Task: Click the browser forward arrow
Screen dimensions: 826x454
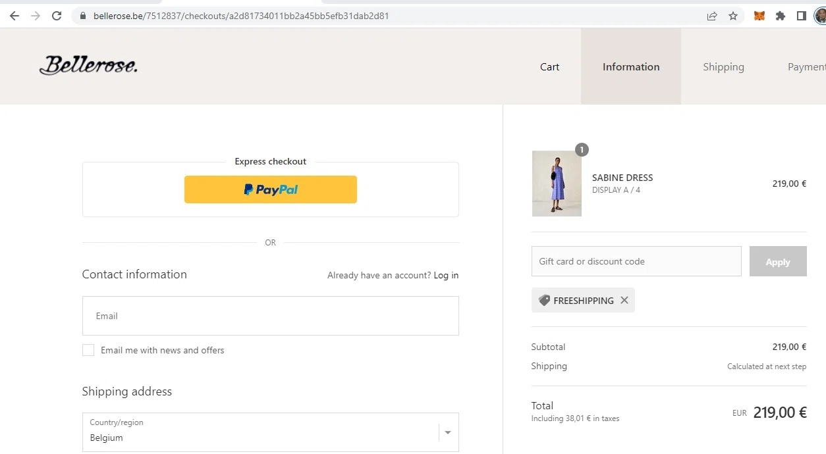Action: [x=36, y=16]
